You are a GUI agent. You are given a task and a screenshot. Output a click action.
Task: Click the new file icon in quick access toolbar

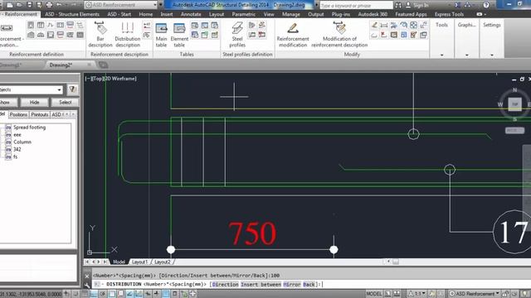(x=9, y=5)
